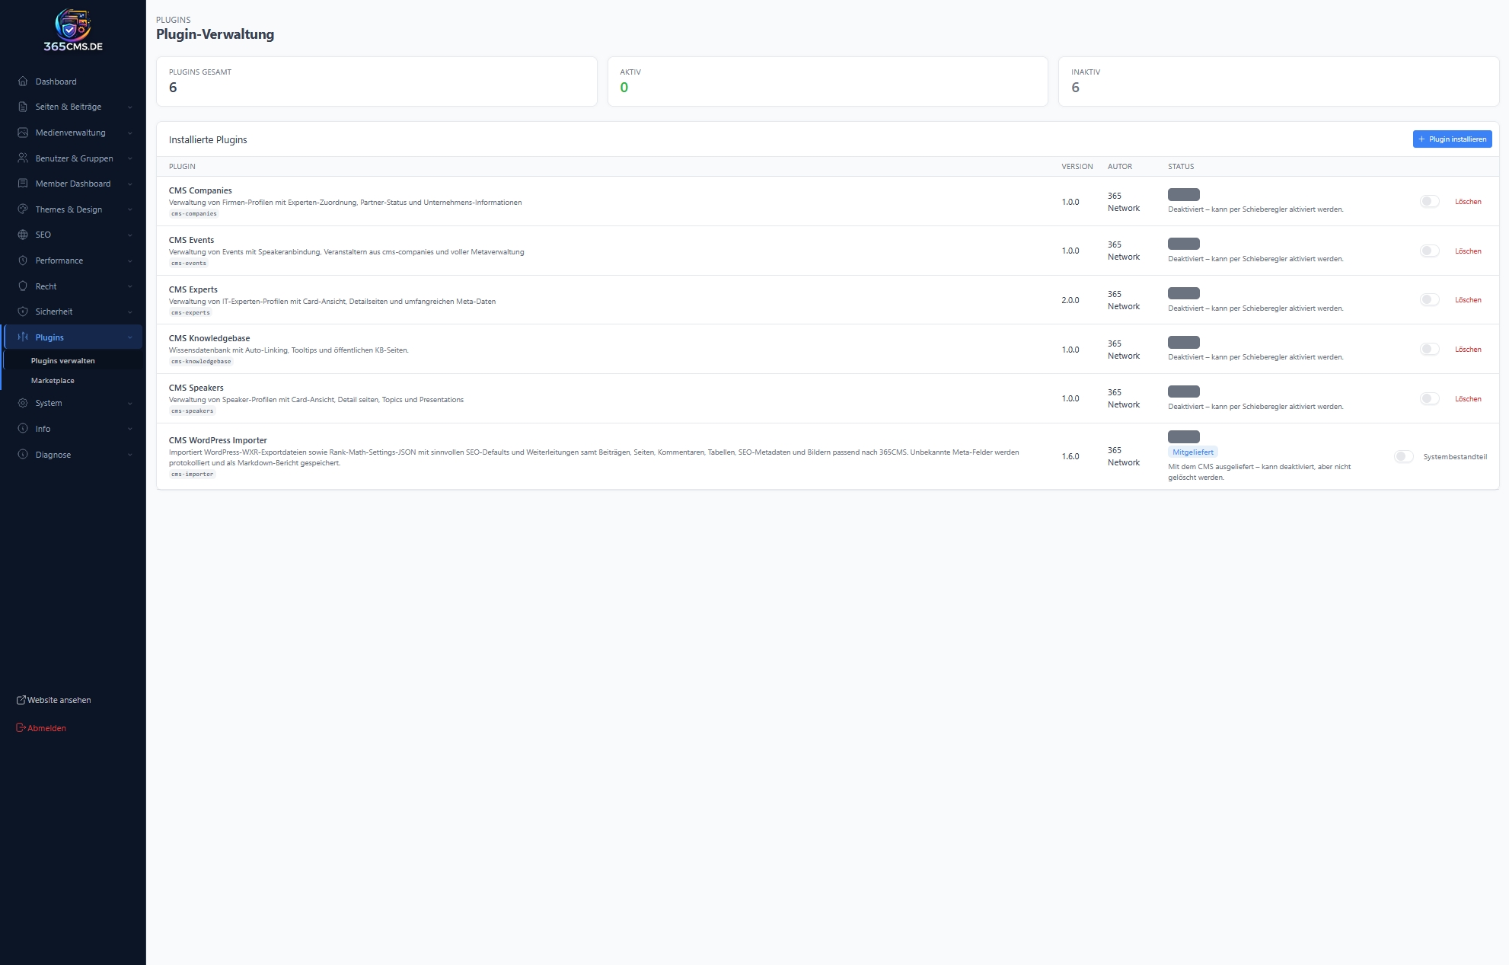Image resolution: width=1509 pixels, height=965 pixels.
Task: Expand the Seiten & Beiträge chevron
Action: coord(130,107)
